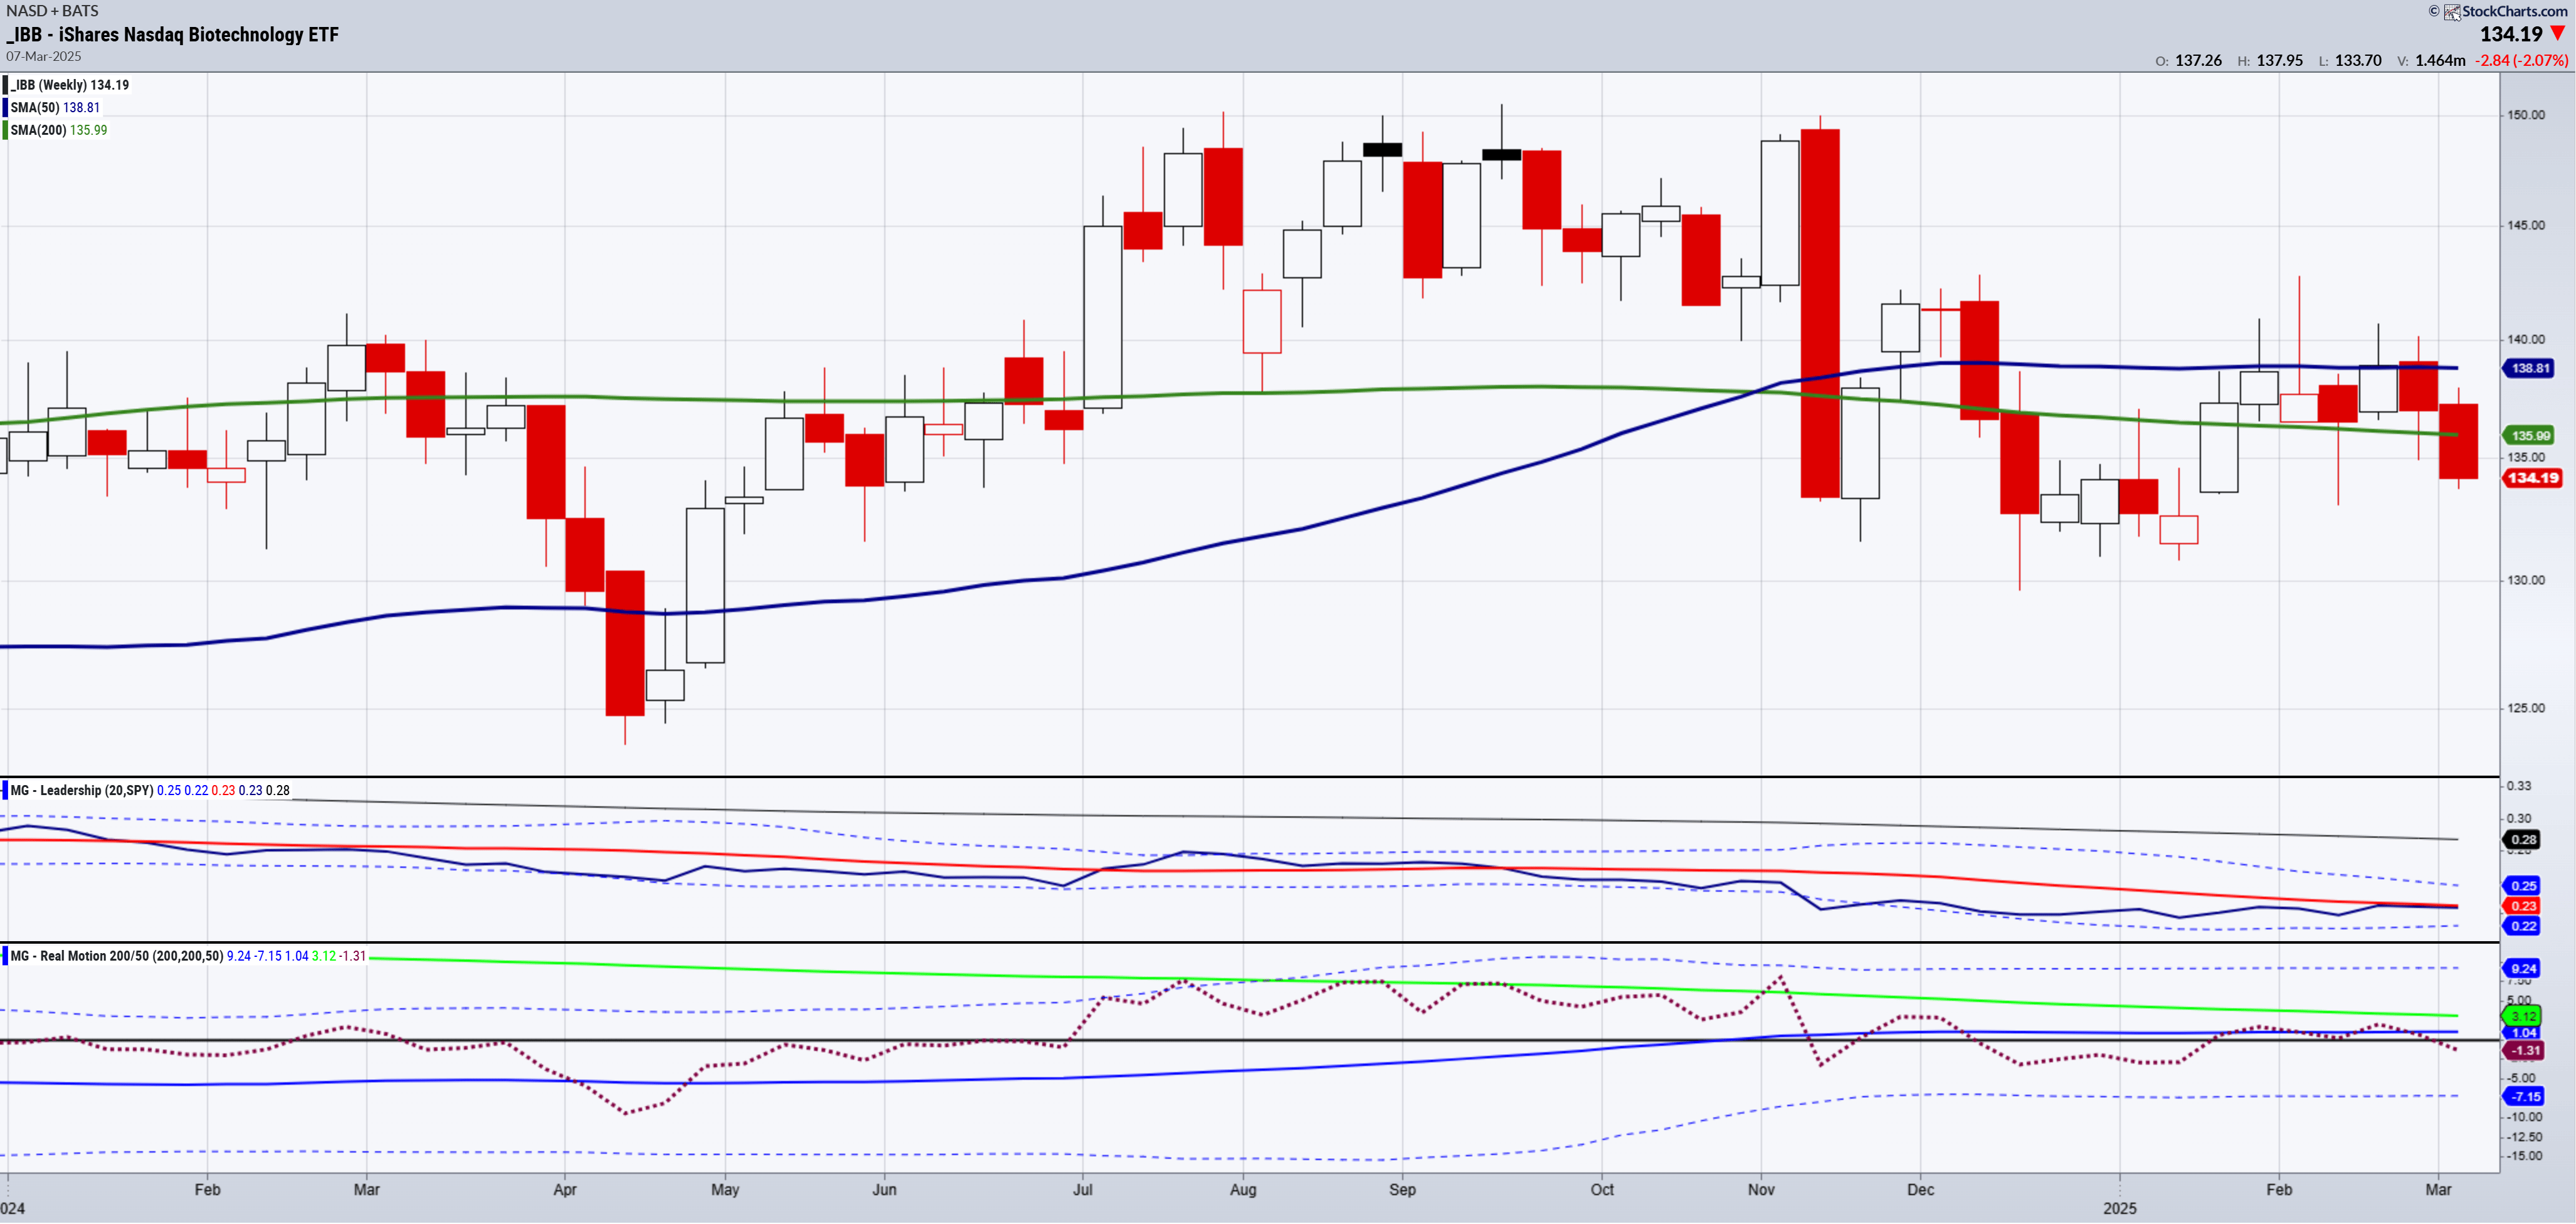This screenshot has width=2576, height=1224.
Task: Click the latest red March 2025 candle
Action: coord(2459,441)
